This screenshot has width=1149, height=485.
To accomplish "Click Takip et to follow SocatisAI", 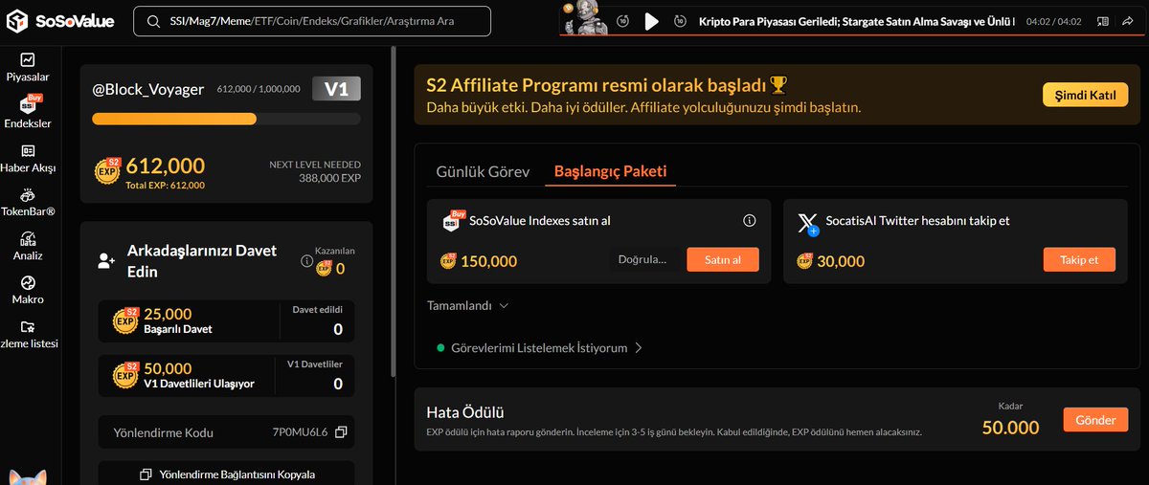I will [x=1079, y=259].
